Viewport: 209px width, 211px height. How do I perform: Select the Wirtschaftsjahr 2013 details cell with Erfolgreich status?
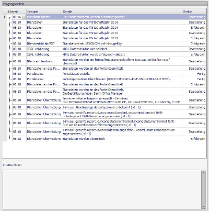(122, 38)
